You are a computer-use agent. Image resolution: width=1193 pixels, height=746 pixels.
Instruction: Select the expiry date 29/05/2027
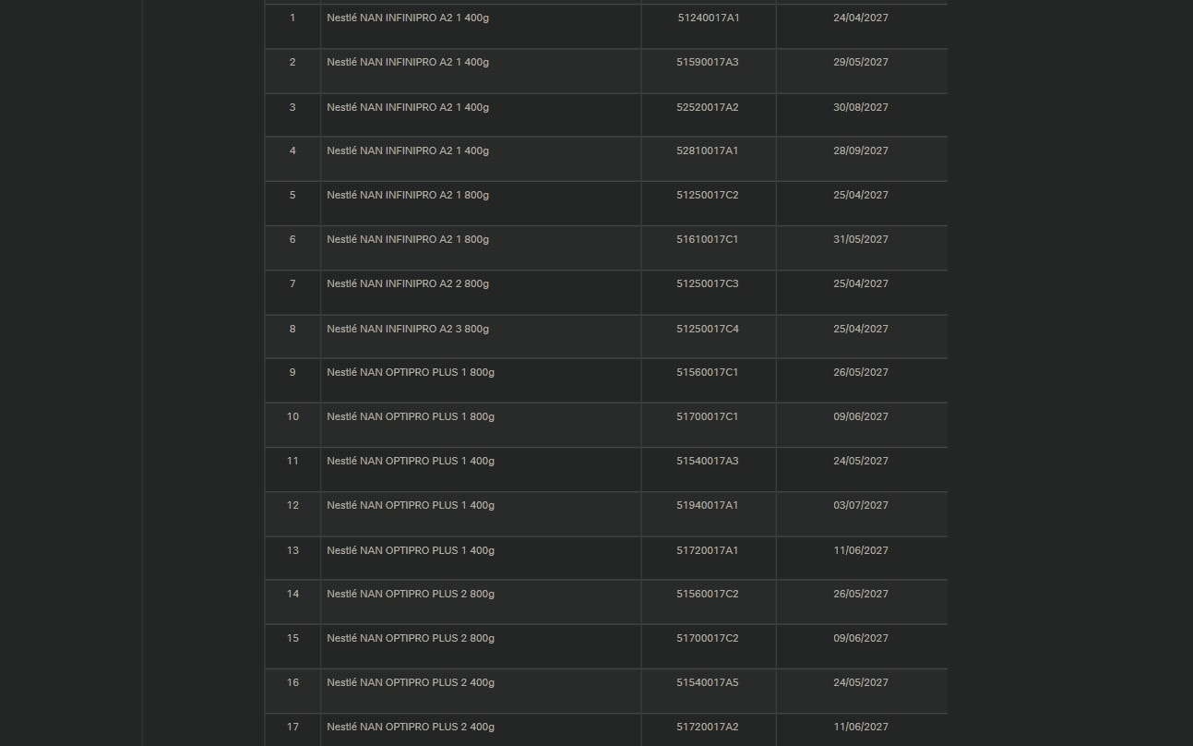860,62
